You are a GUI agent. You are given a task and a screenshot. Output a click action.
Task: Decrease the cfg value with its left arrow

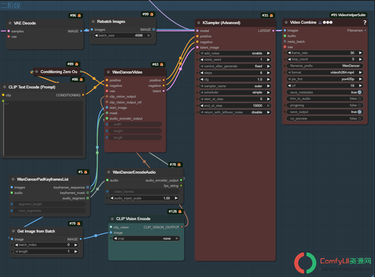pos(202,79)
